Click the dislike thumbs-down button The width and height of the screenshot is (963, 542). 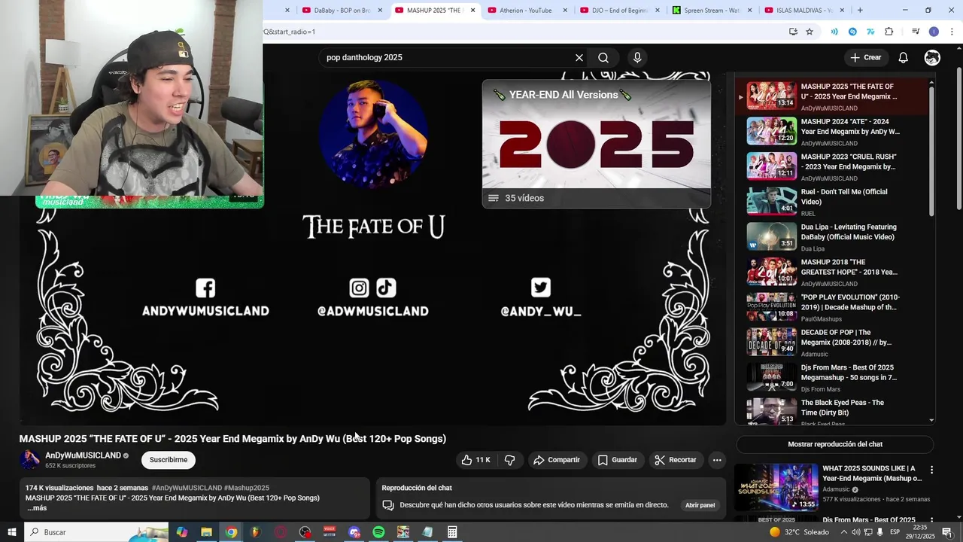pos(510,460)
